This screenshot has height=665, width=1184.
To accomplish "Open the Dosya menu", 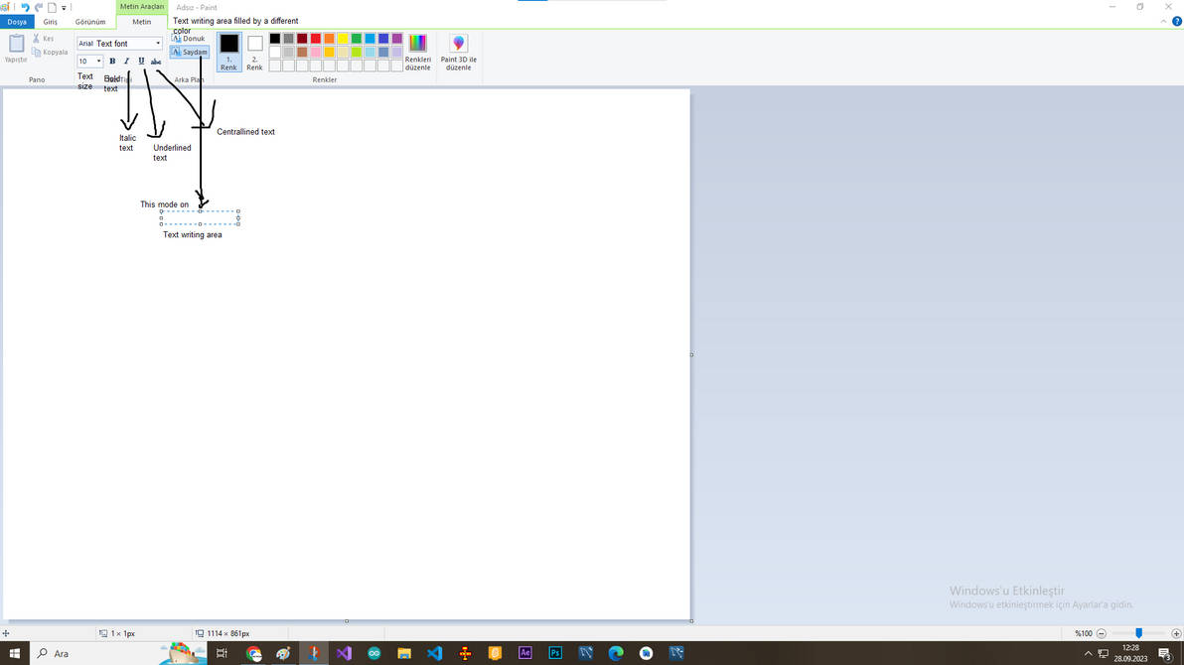I will [x=17, y=21].
